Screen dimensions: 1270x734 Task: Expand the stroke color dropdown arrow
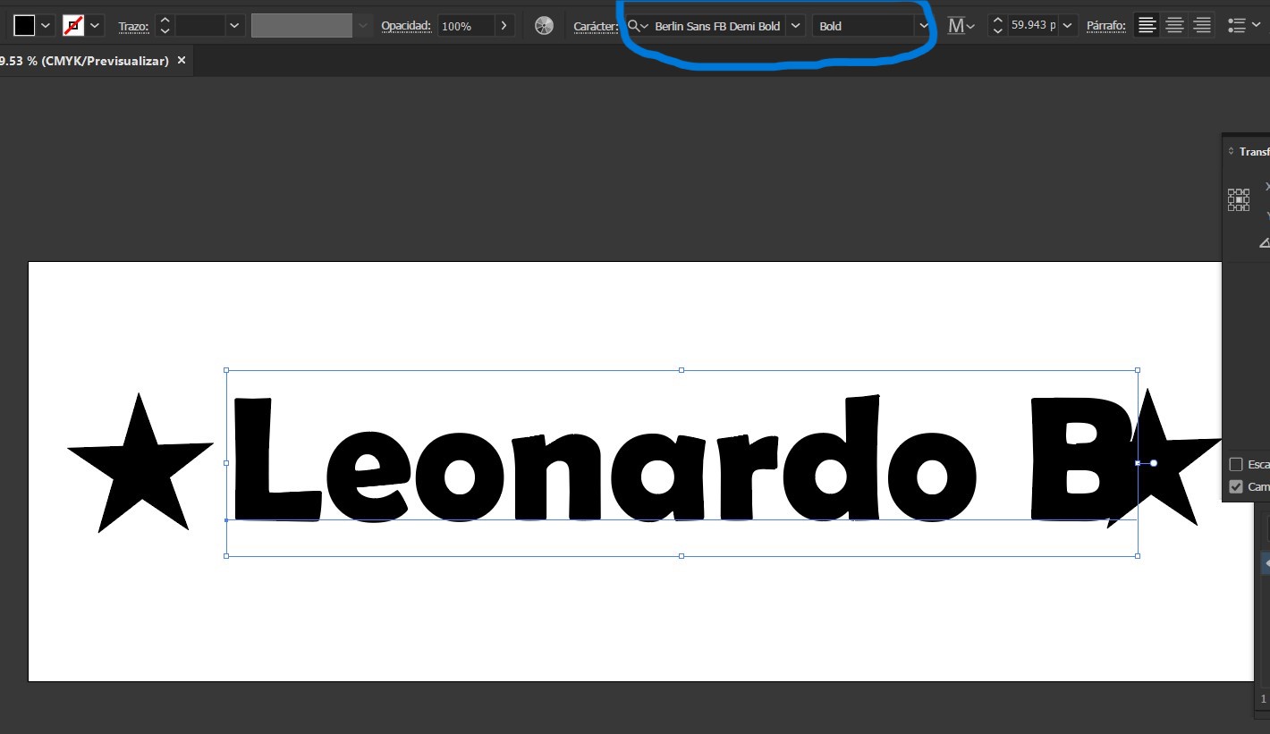coord(95,26)
